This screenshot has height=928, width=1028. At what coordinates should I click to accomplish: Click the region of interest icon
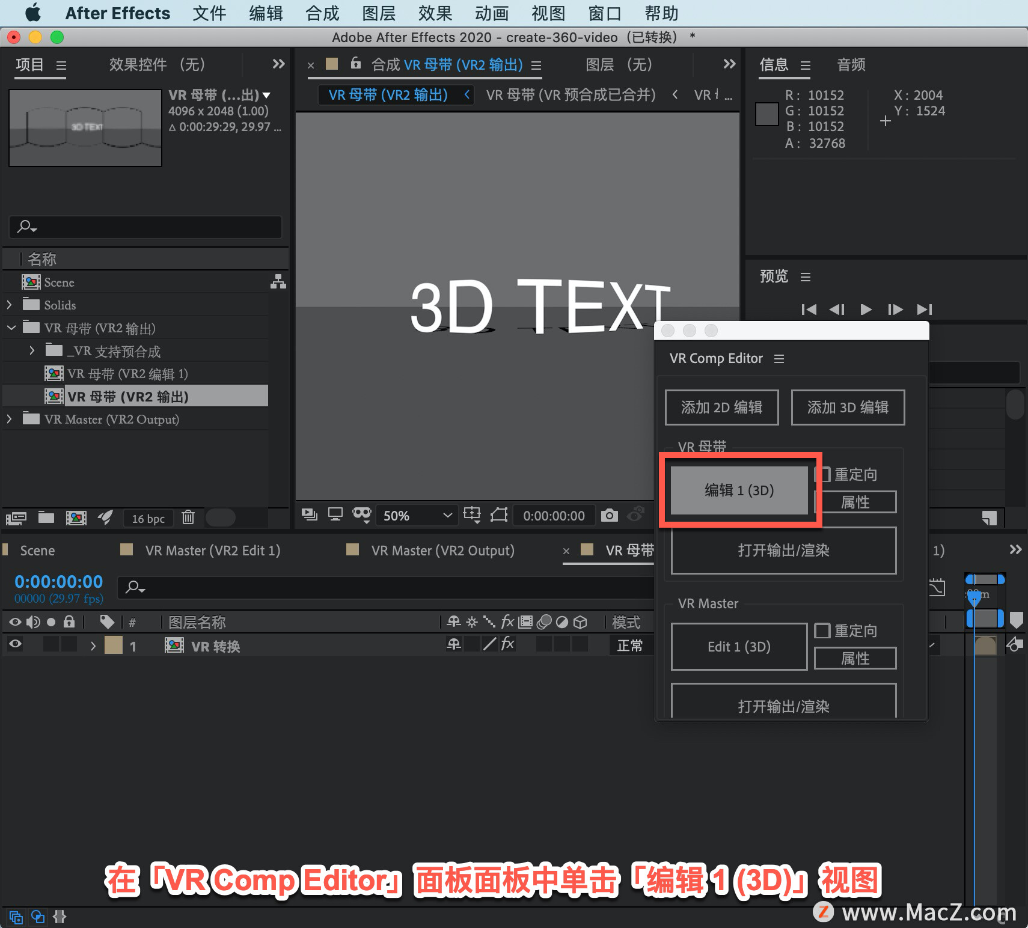pos(499,515)
